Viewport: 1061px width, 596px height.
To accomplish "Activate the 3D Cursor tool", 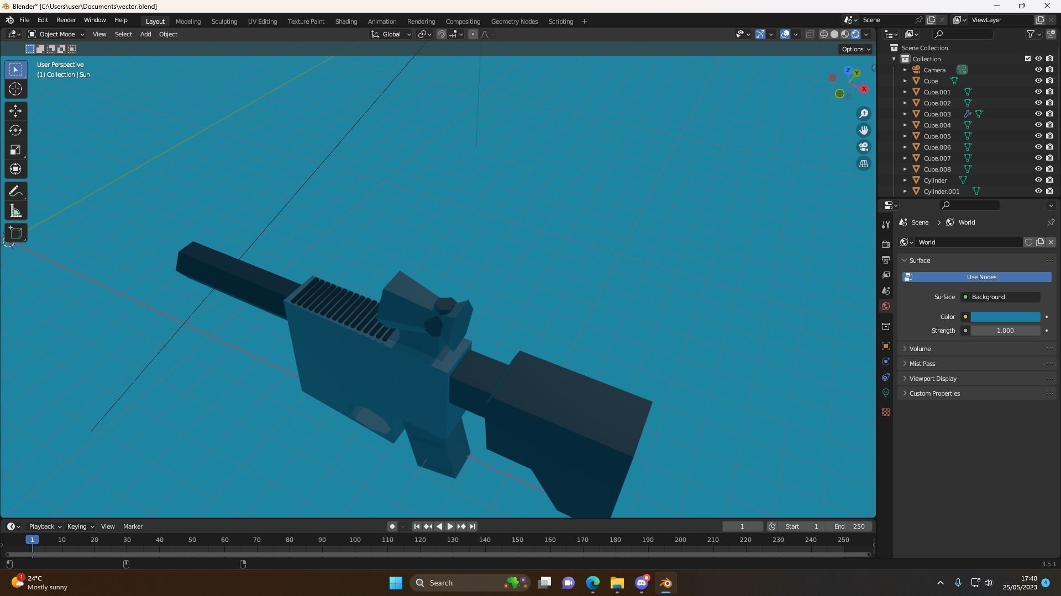I will click(x=15, y=89).
